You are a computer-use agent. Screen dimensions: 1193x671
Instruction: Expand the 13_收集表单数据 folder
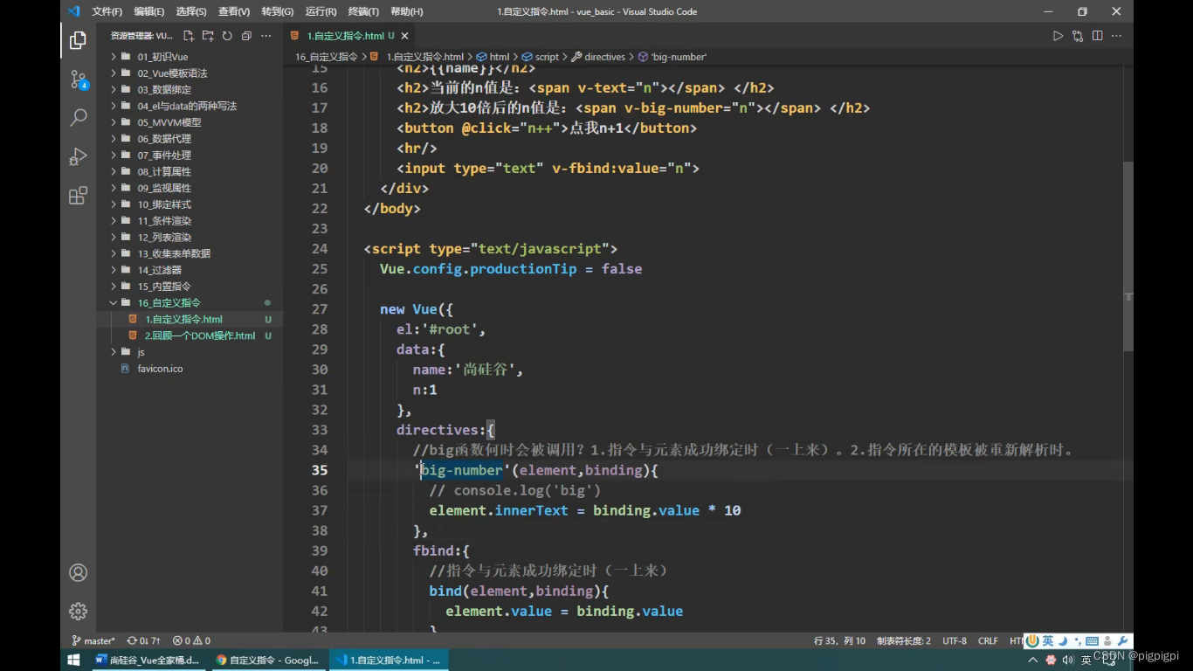coord(188,253)
